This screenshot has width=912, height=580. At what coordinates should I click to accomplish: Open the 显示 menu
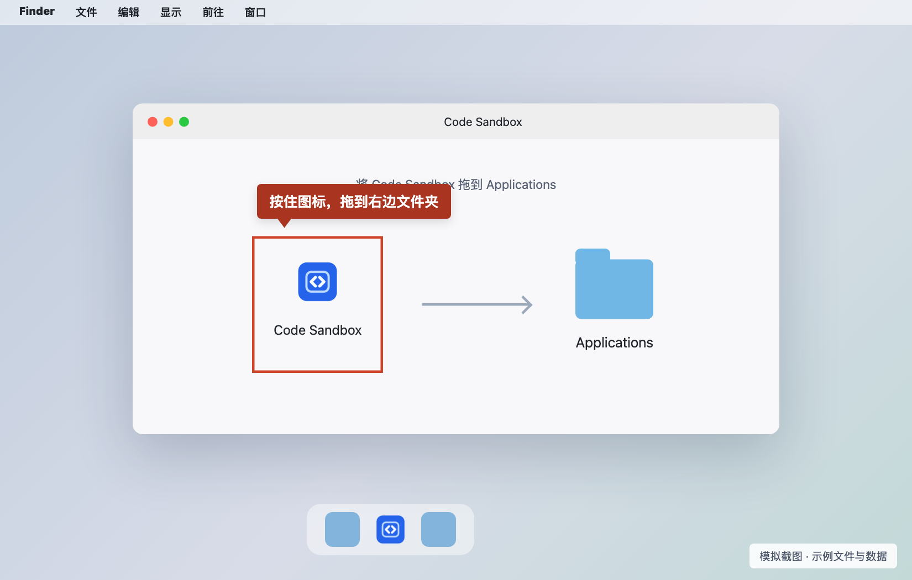(x=171, y=12)
